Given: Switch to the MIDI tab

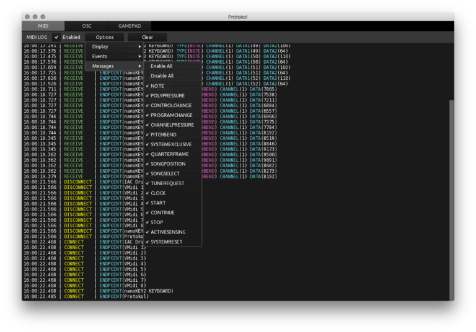Looking at the screenshot, I should pyautogui.click(x=43, y=26).
